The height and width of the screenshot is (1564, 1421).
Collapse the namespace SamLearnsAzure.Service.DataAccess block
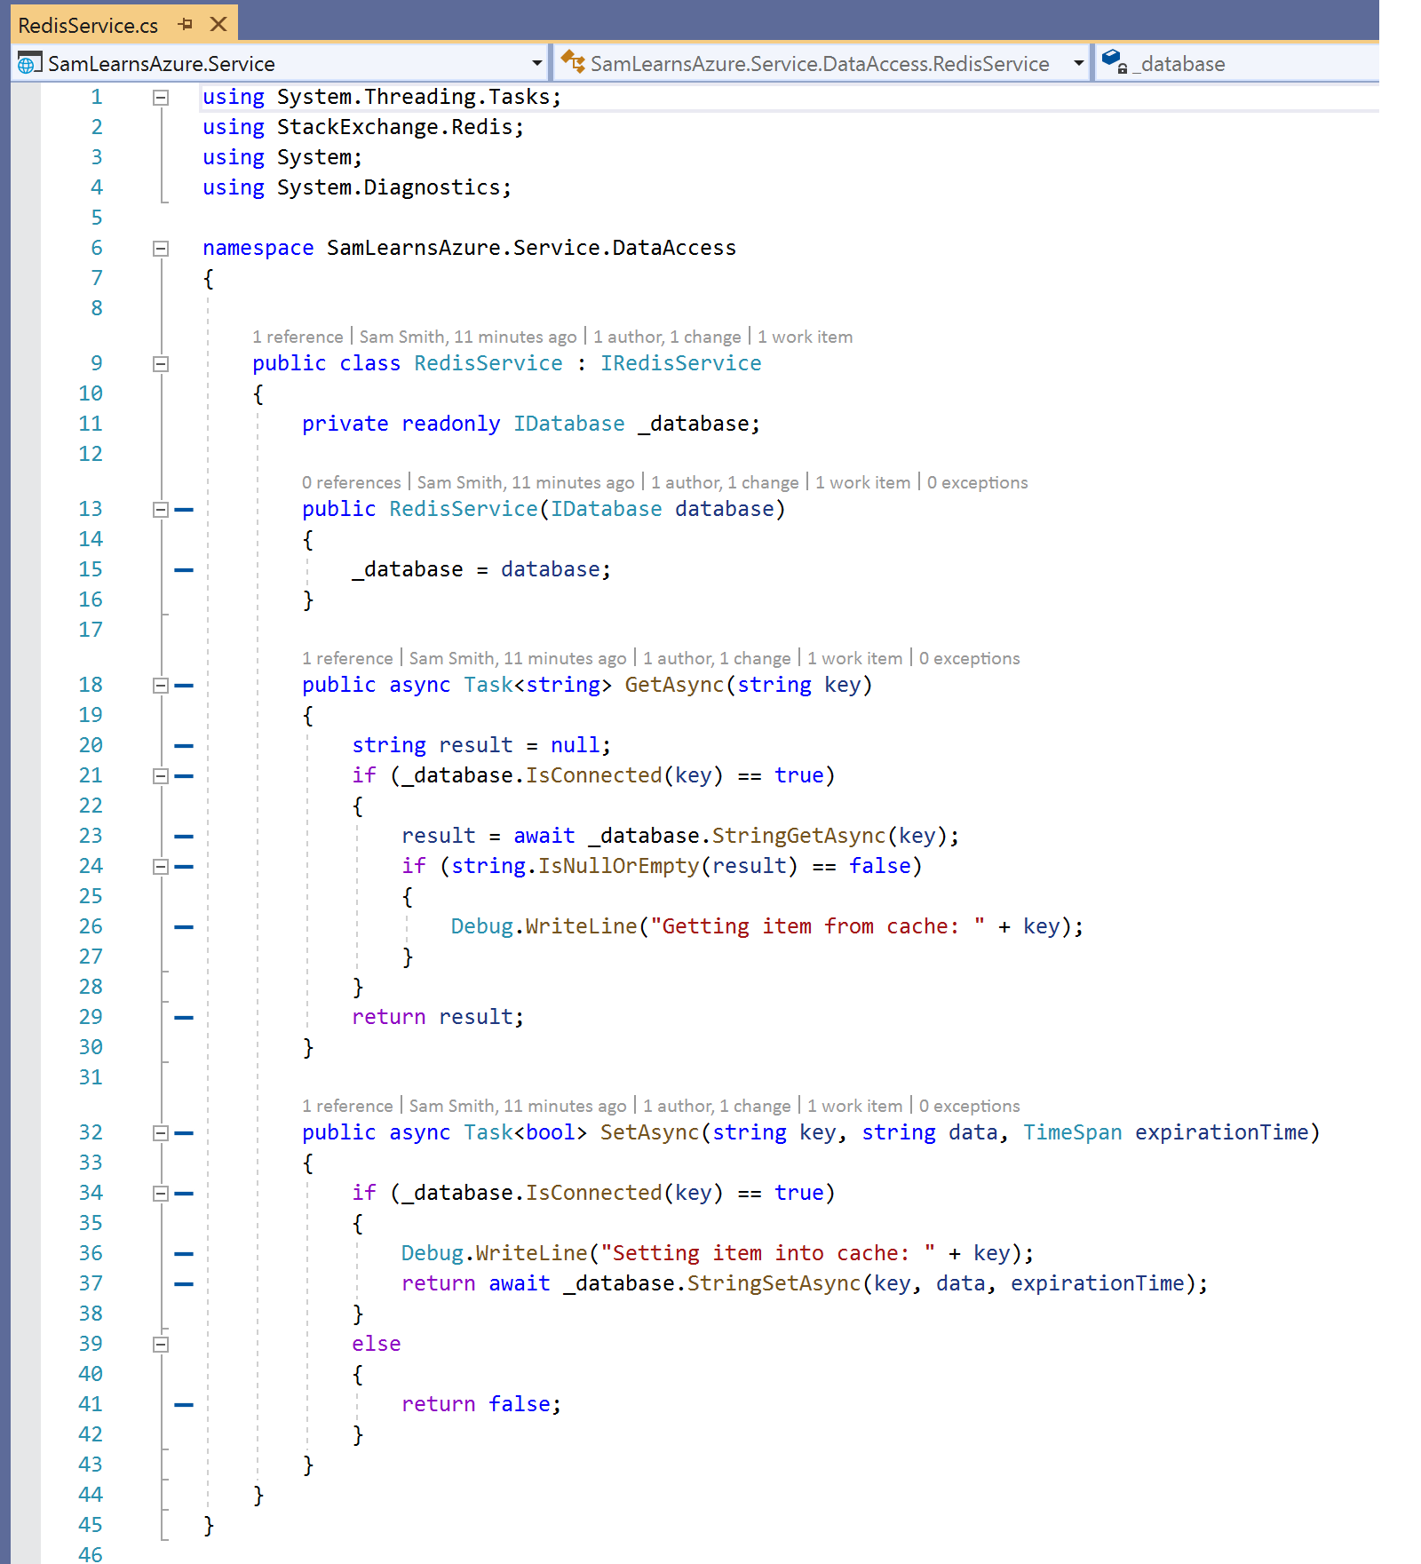(161, 249)
